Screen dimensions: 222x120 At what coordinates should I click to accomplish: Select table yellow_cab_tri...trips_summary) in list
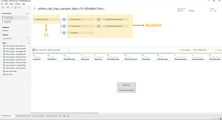point(15,62)
